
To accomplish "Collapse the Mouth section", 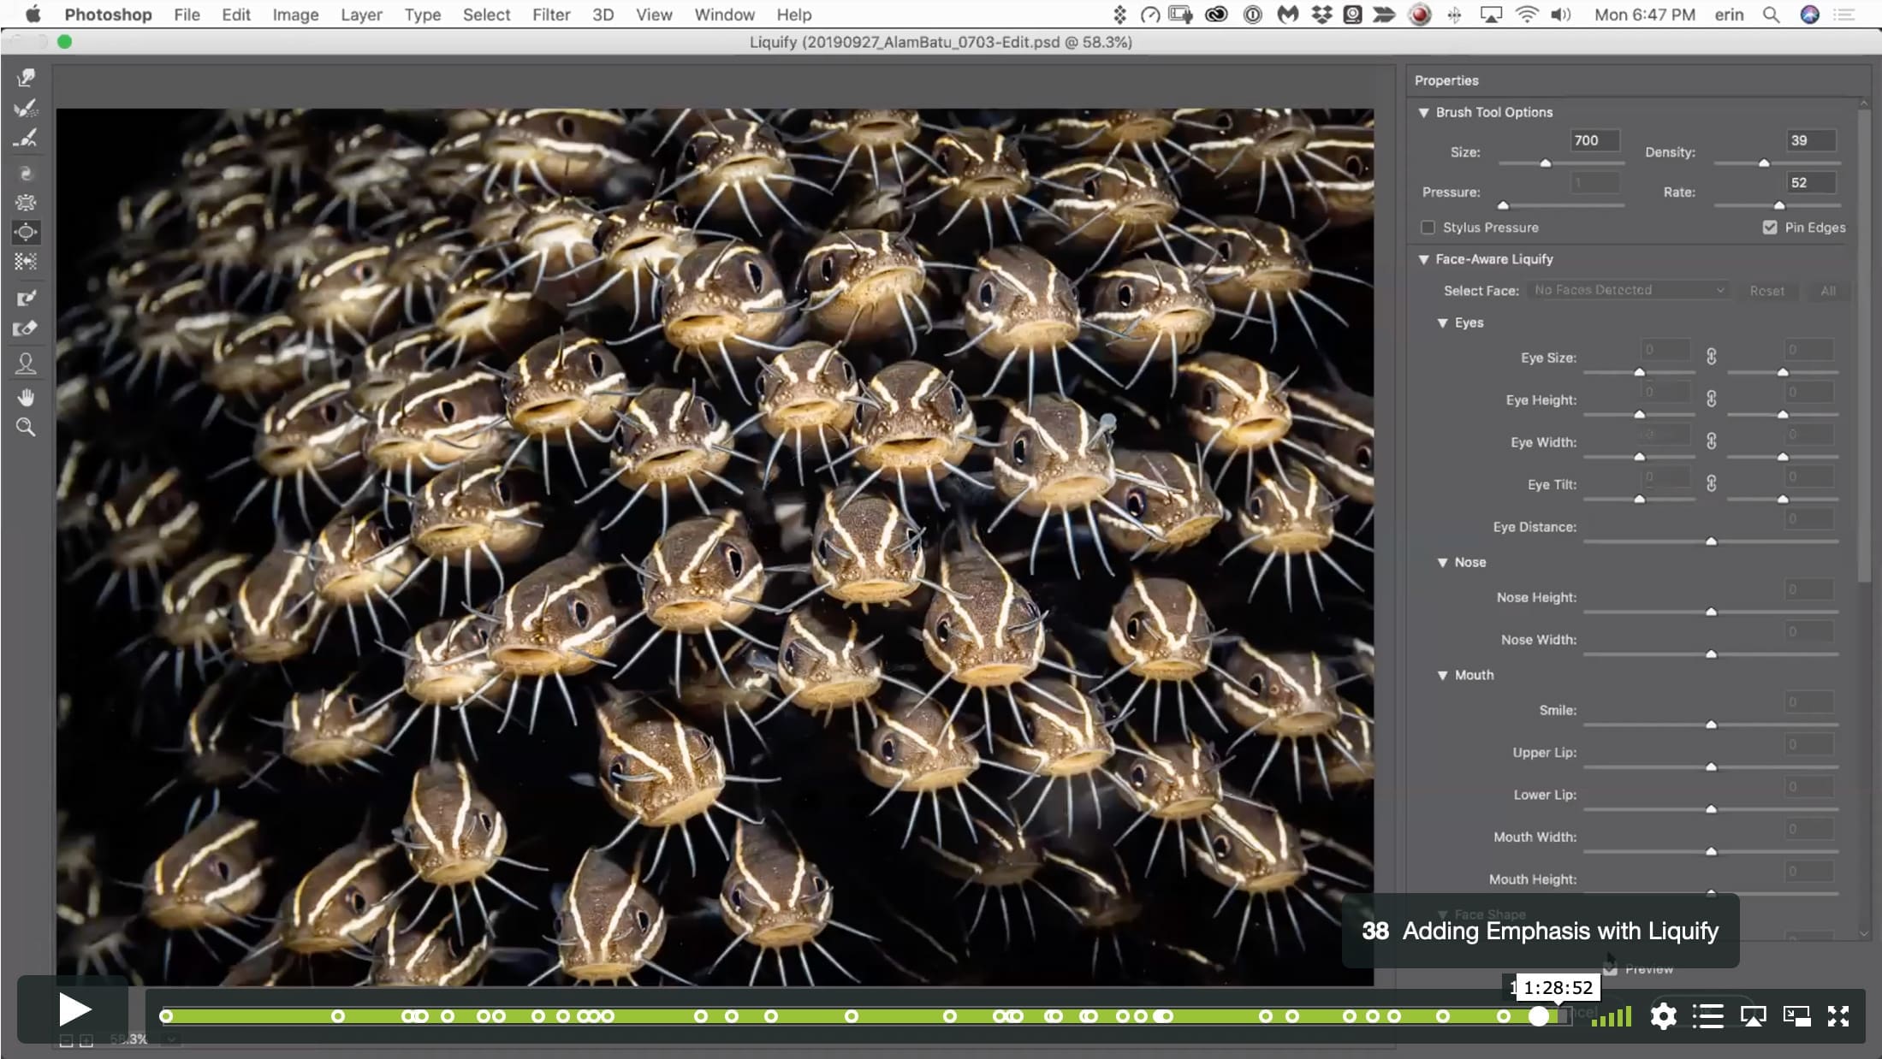I will click(1442, 675).
